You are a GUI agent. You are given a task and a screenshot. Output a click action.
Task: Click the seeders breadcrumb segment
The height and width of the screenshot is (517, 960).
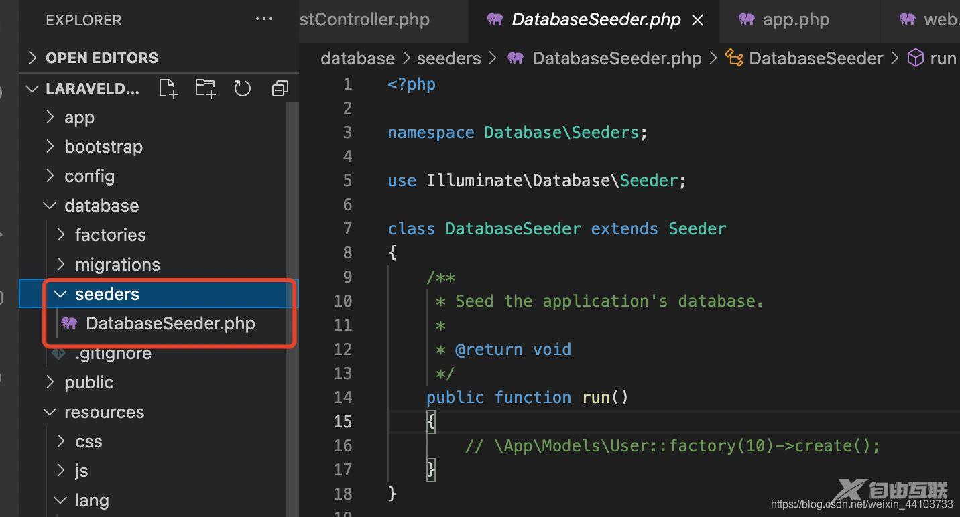(x=448, y=58)
